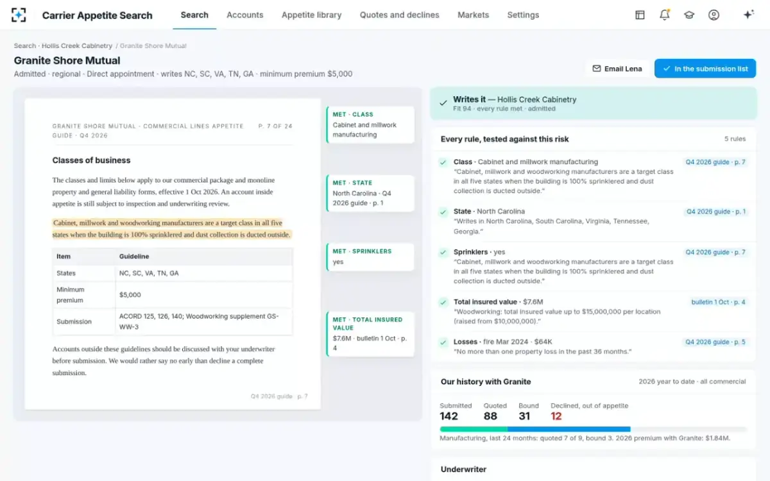This screenshot has width=770, height=481.
Task: Open Hollis Creek Cabinetry breadcrumb link
Action: (77, 46)
